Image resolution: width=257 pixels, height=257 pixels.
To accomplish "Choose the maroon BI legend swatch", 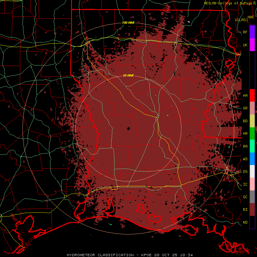I will [x=252, y=210].
